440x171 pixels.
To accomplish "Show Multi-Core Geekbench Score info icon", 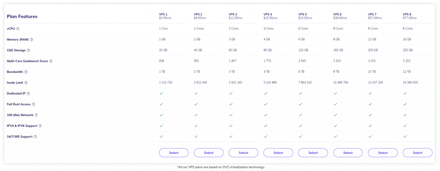I will point(51,61).
